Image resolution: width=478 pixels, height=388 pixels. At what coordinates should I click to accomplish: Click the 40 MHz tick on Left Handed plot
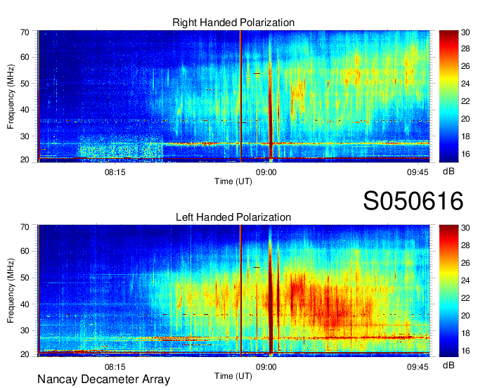25,304
